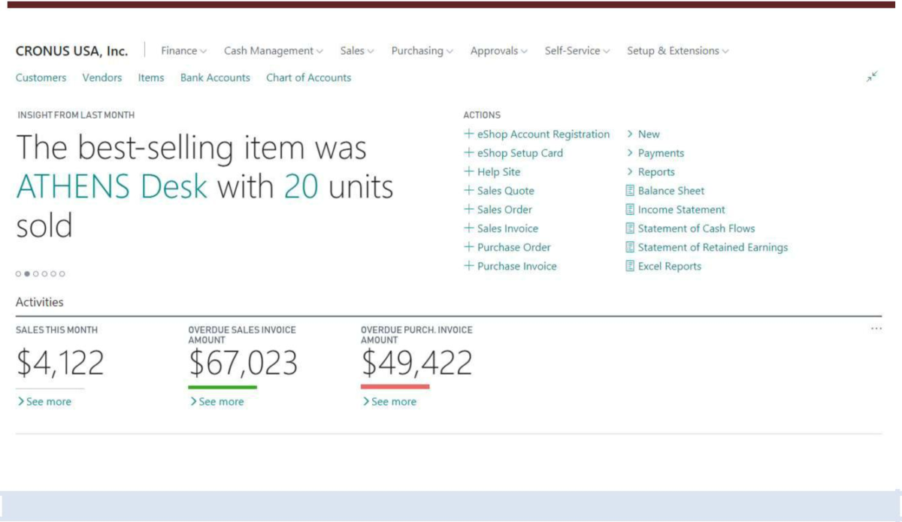Click plus icon beside eShop Setup Card
Viewport: 902px width, 522px height.
pos(469,153)
